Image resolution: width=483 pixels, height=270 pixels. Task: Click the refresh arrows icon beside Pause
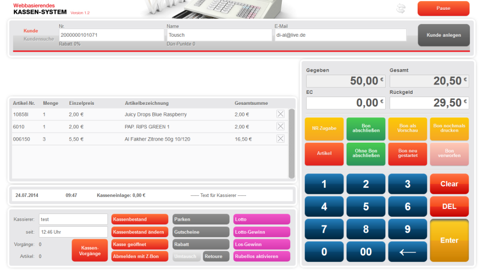(x=401, y=9)
